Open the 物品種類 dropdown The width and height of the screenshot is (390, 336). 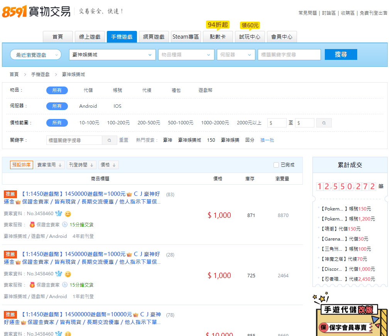click(186, 55)
